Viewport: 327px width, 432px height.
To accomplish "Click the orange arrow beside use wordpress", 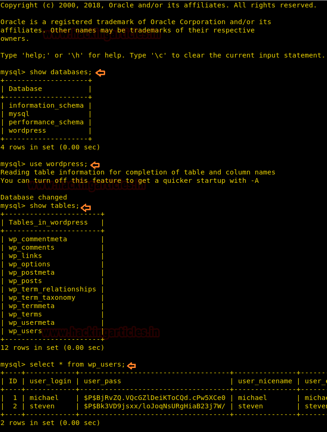I will coord(95,165).
